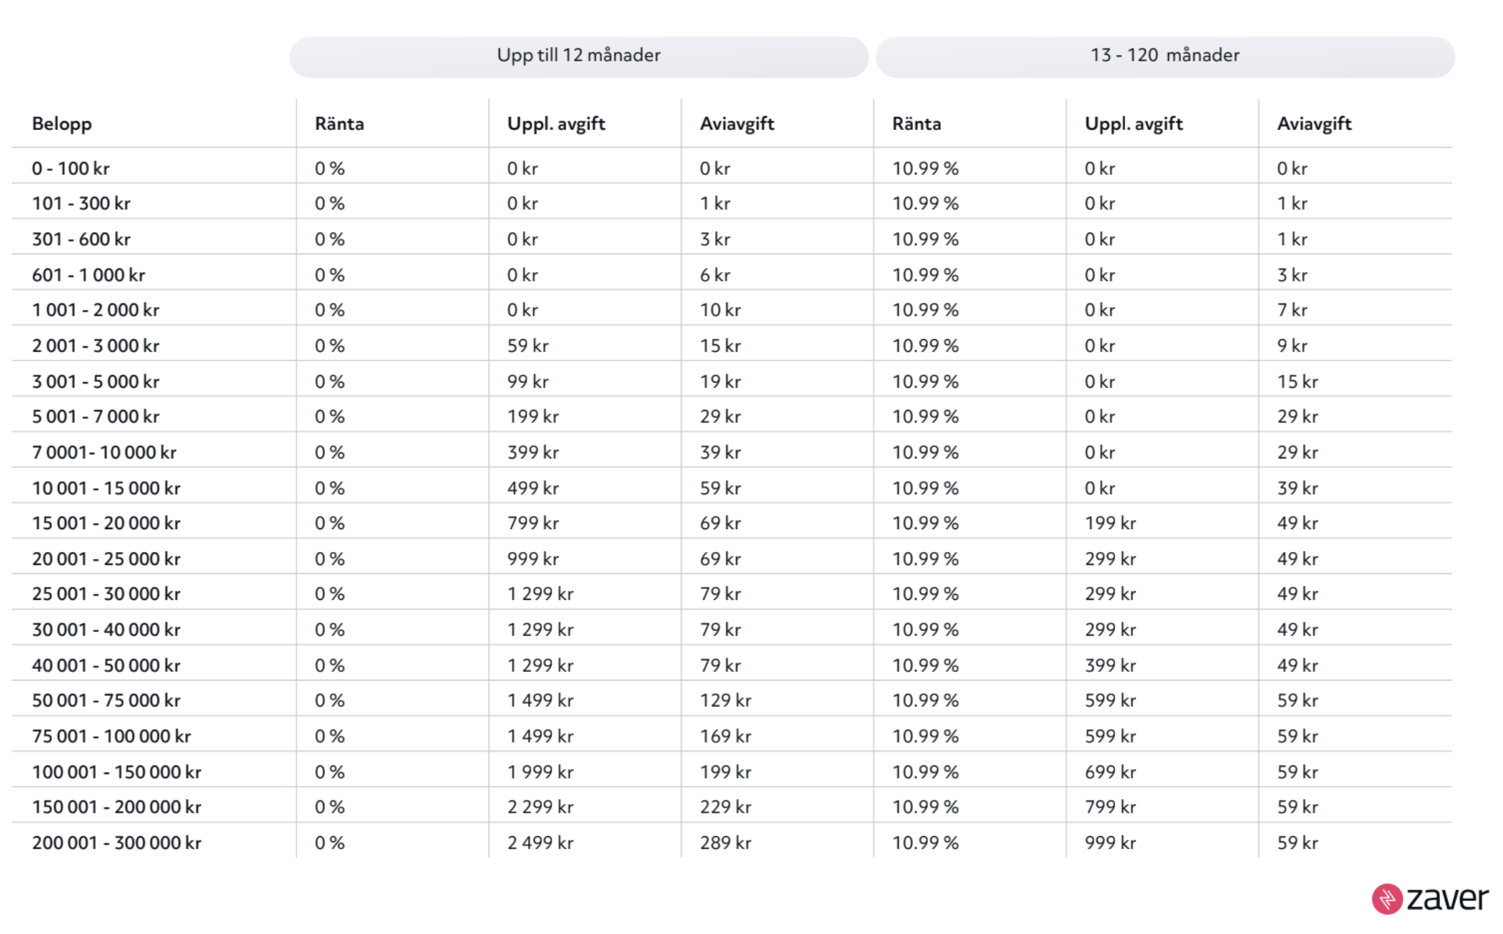The width and height of the screenshot is (1503, 934).
Task: Click Uppl. avgift header under 13 - 120 månader
Action: [x=1134, y=124]
